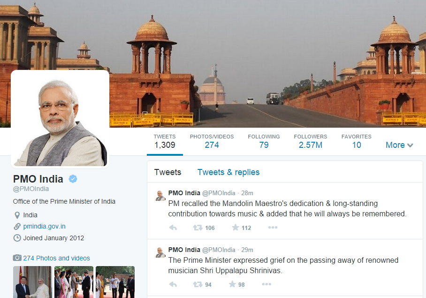Visit the pmindia.gov.in website link
This screenshot has height=298, width=426.
pos(44,226)
